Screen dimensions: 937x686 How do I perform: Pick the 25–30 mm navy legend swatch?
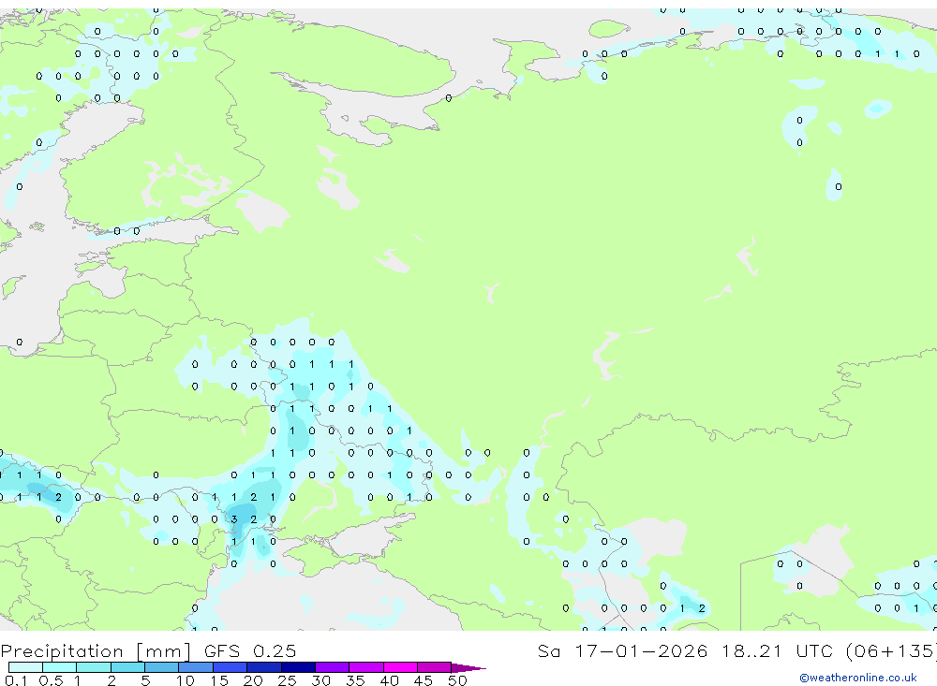point(298,667)
